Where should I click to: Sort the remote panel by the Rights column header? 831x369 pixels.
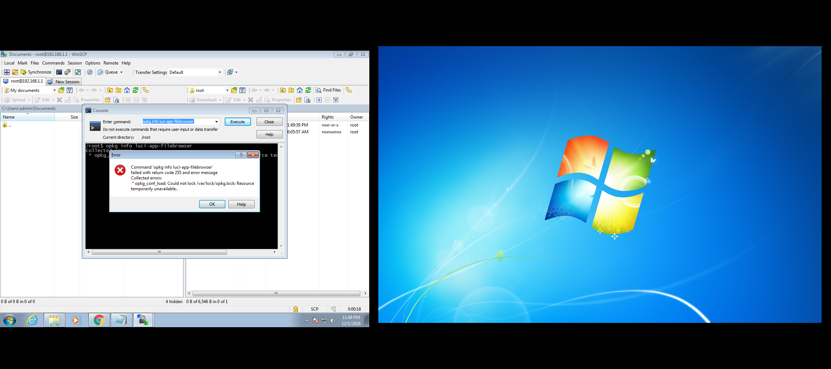coord(333,117)
